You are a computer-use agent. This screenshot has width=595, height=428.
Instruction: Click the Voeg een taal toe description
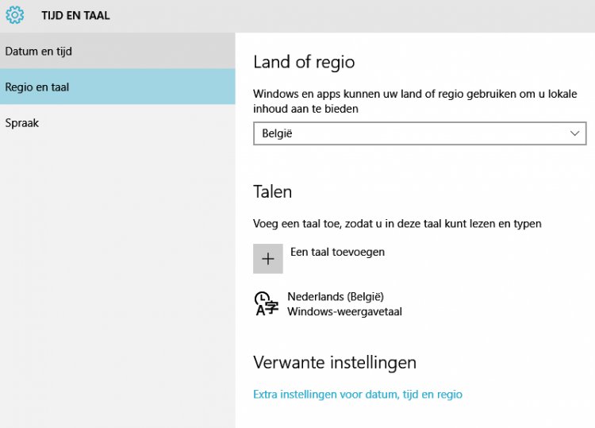(x=397, y=224)
